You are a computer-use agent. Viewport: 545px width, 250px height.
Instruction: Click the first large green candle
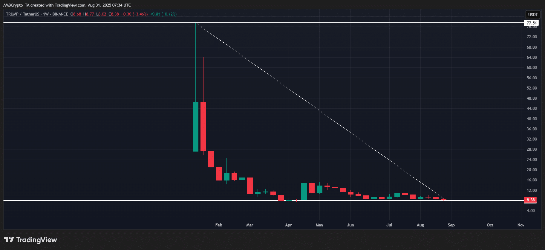coord(195,127)
